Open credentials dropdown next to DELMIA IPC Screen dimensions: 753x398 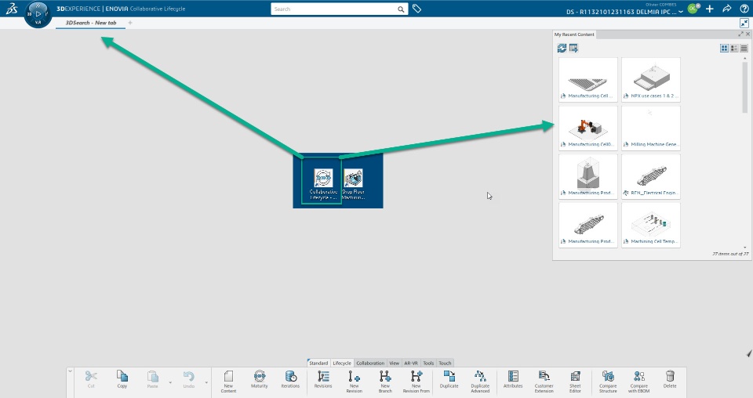681,12
